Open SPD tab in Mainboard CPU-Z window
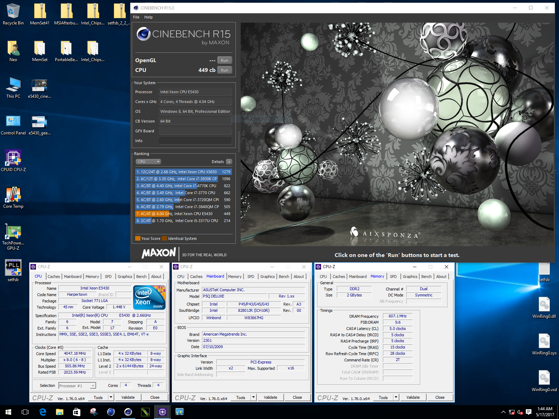Screen dimensions: 559x419 click(x=251, y=277)
